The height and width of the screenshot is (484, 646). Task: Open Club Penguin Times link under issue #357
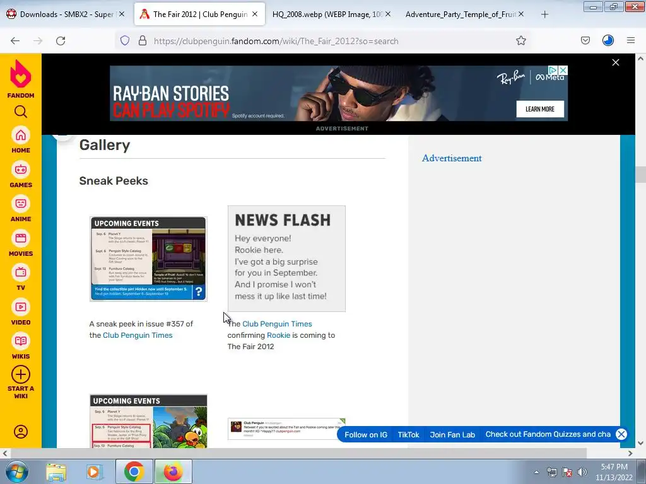(x=138, y=335)
